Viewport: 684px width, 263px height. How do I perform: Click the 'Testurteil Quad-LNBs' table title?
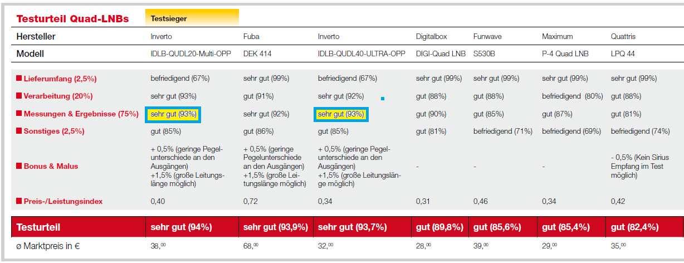pyautogui.click(x=73, y=18)
